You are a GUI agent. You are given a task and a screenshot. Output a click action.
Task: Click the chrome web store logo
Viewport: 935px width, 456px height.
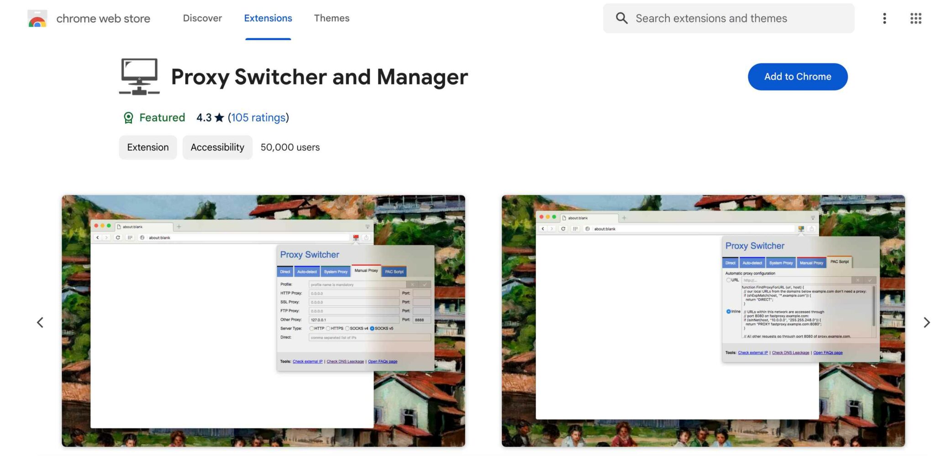pyautogui.click(x=37, y=18)
